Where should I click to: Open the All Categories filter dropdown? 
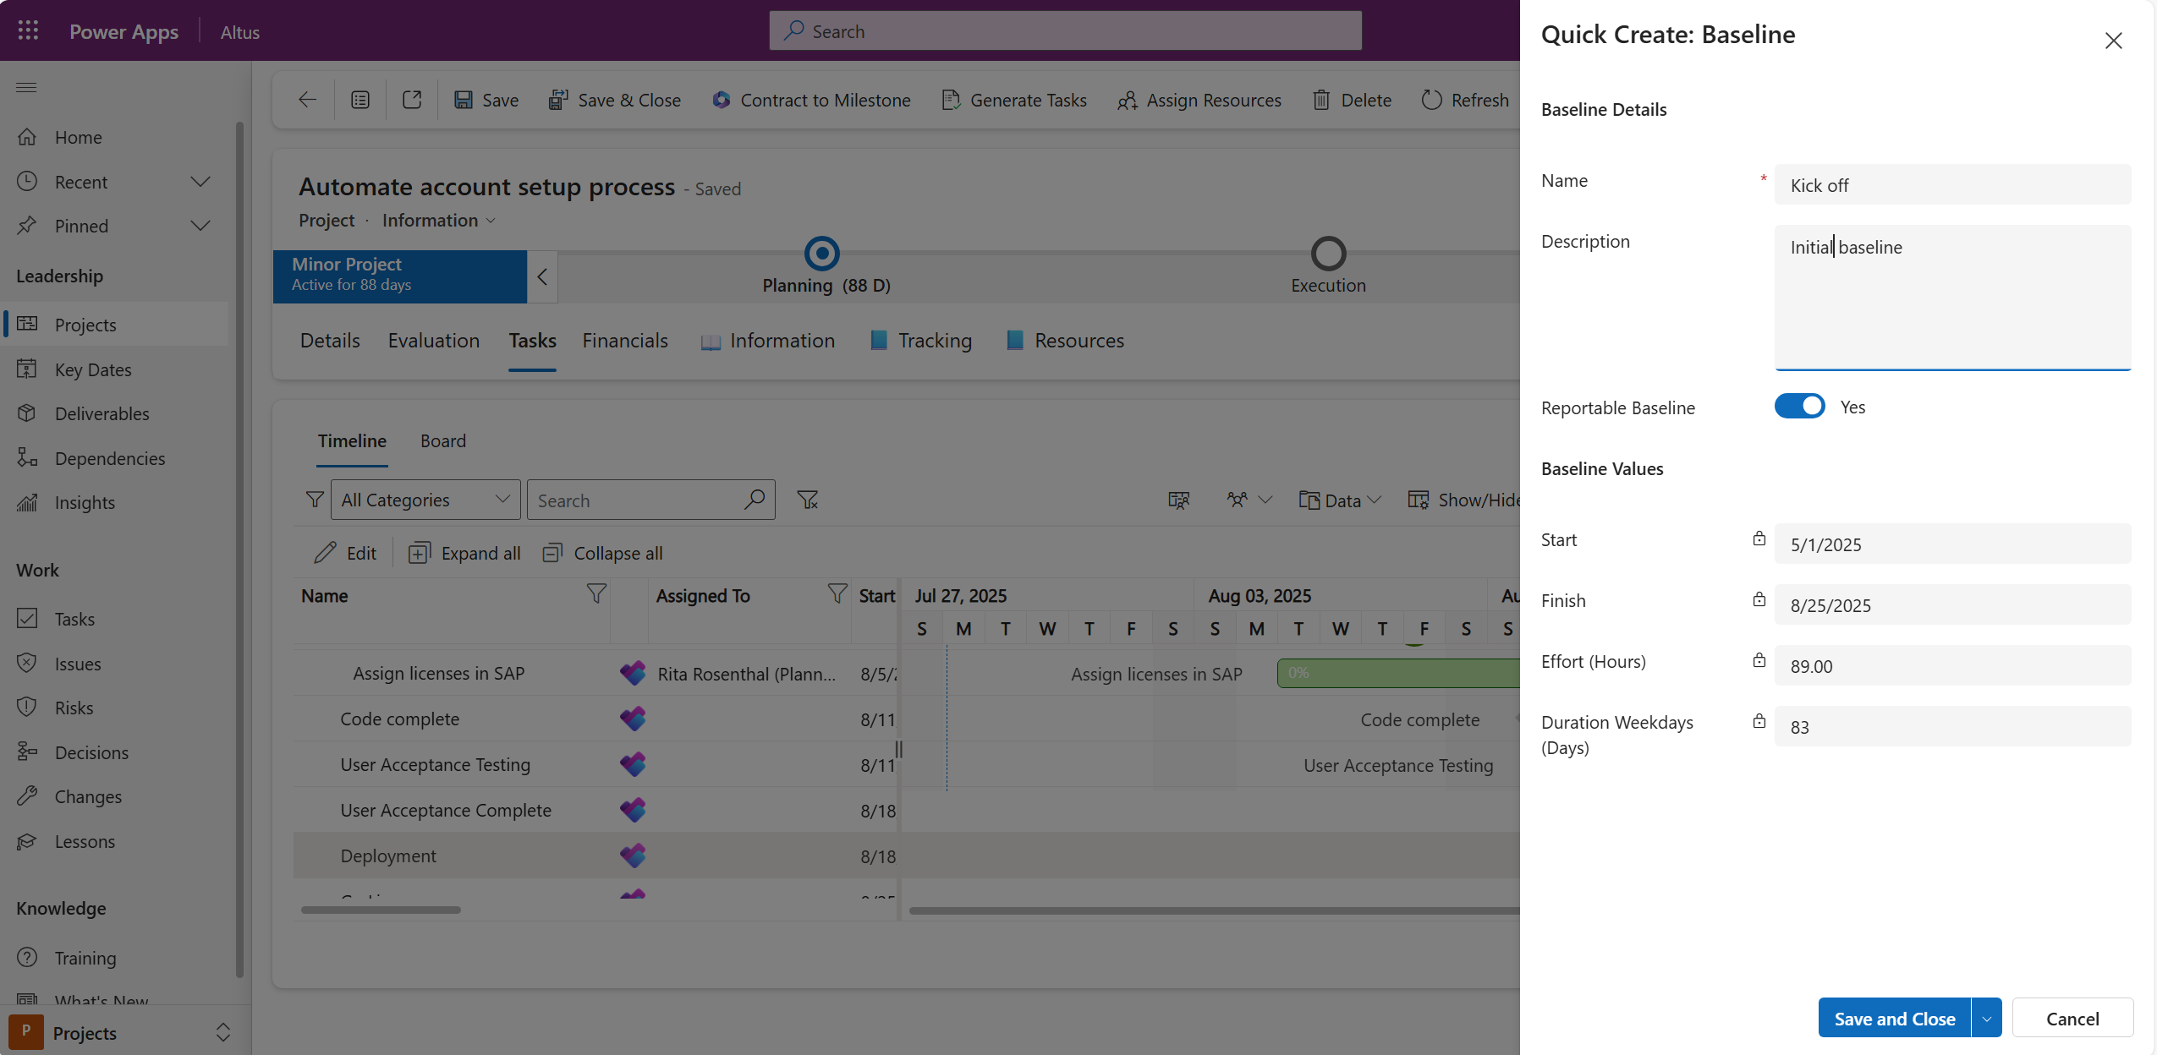click(424, 499)
